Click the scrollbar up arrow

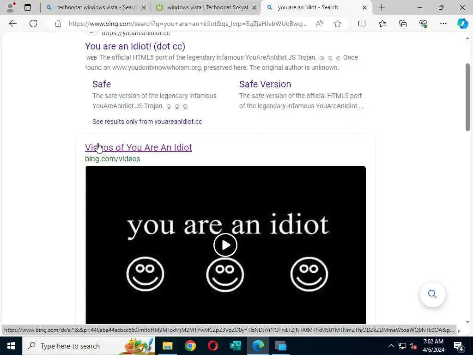tap(467, 38)
